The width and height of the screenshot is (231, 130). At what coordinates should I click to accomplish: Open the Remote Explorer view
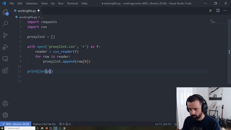(x=5, y=59)
